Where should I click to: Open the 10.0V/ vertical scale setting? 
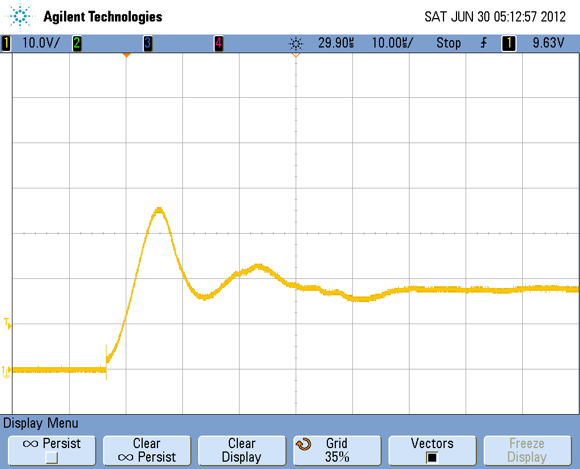40,43
